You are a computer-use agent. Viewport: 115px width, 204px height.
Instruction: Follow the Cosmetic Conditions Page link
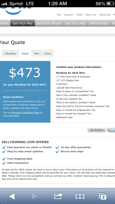[x=25, y=113]
